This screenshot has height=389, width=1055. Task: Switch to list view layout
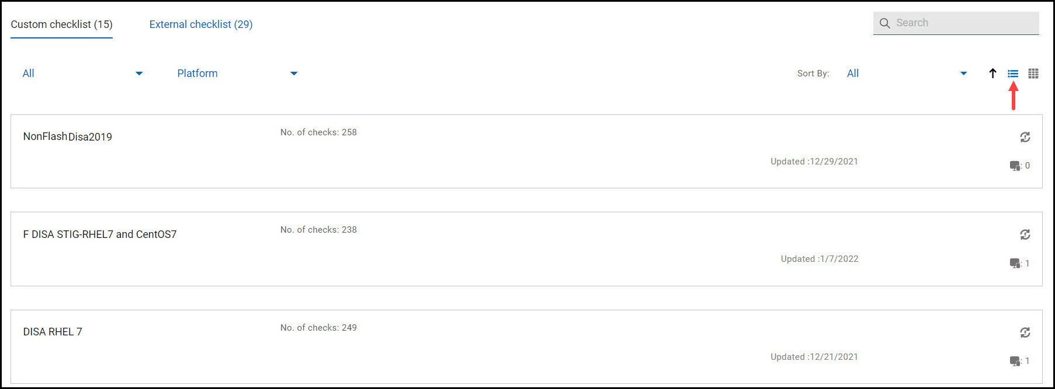click(1013, 73)
